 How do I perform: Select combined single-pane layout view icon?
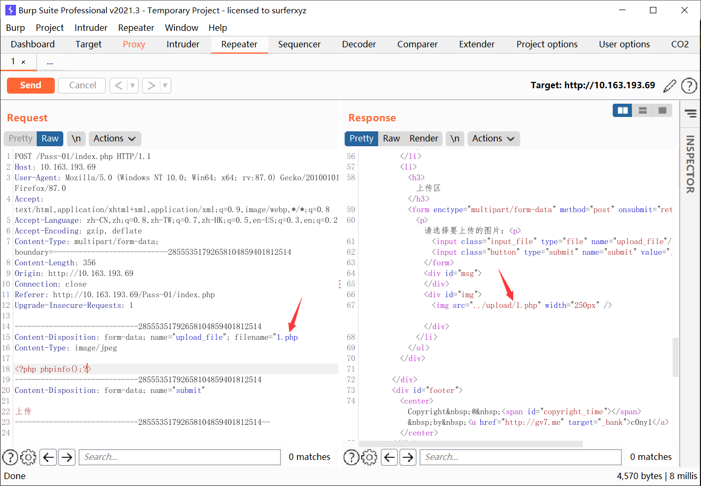(662, 110)
